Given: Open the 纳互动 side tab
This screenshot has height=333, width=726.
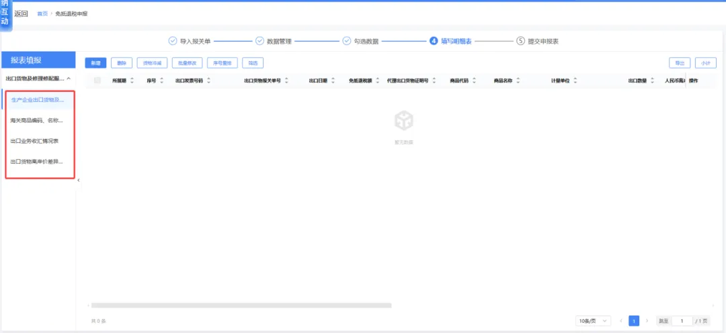Looking at the screenshot, I should tap(5, 14).
